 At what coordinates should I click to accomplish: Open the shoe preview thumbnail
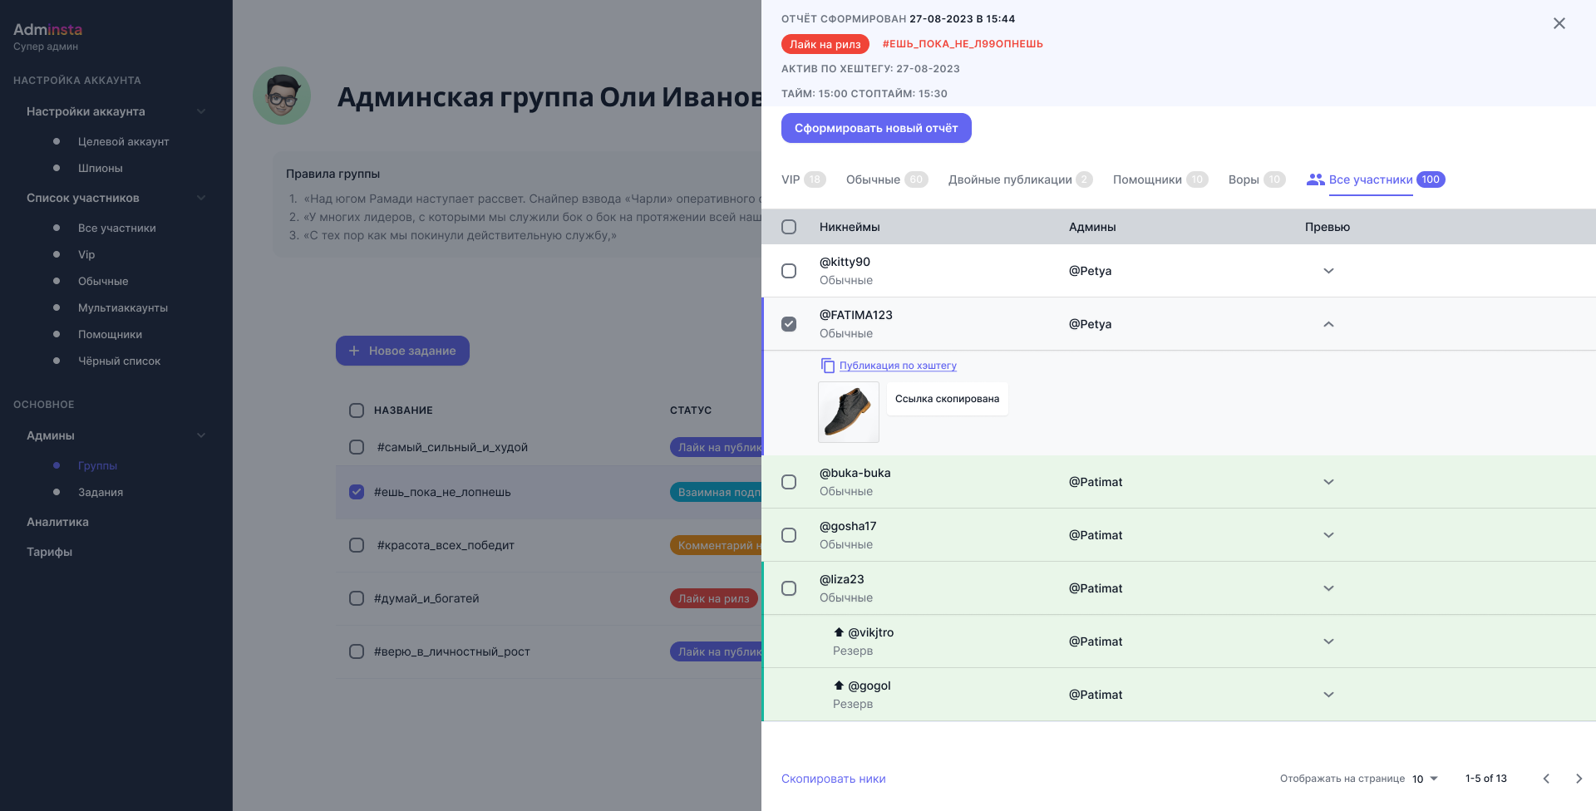848,412
